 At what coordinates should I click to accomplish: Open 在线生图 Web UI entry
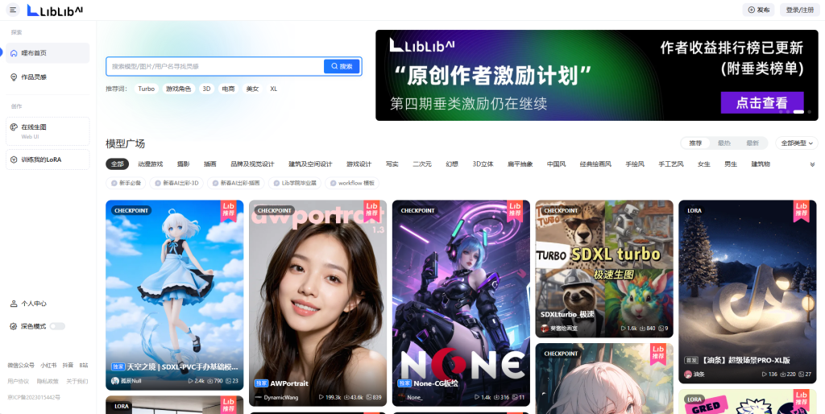pos(48,131)
